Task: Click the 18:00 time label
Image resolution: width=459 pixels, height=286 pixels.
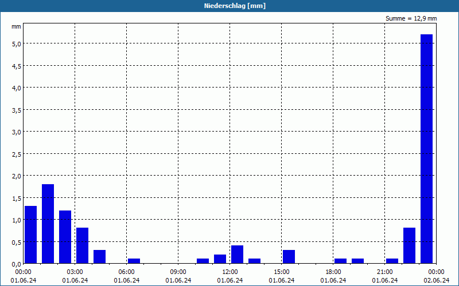Action: point(333,272)
